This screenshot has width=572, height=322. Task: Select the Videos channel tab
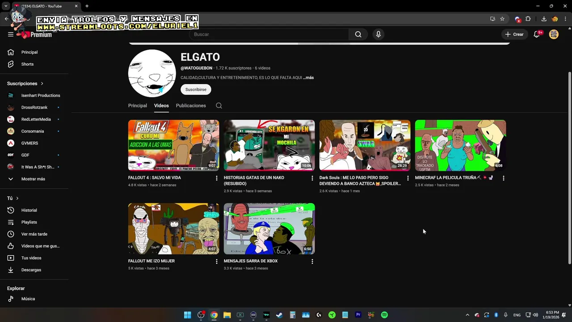coord(161,106)
